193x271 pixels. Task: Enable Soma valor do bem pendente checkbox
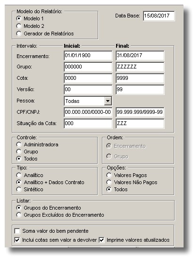click(17, 231)
